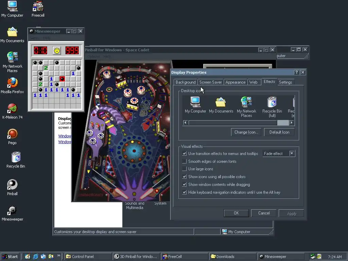Launch the Pego desktop shortcut
The image size is (348, 261).
[x=12, y=137]
